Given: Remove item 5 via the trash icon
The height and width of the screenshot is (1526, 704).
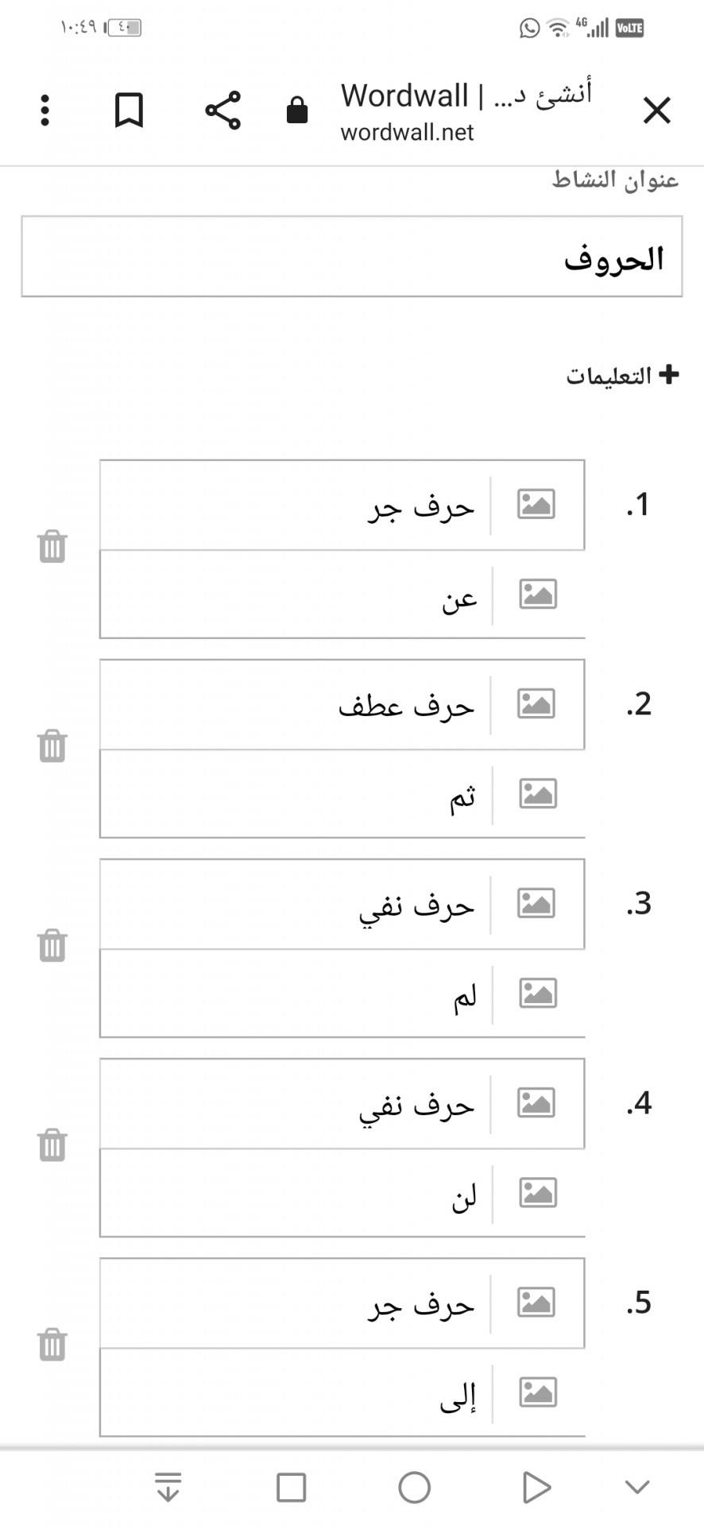Looking at the screenshot, I should (52, 1345).
